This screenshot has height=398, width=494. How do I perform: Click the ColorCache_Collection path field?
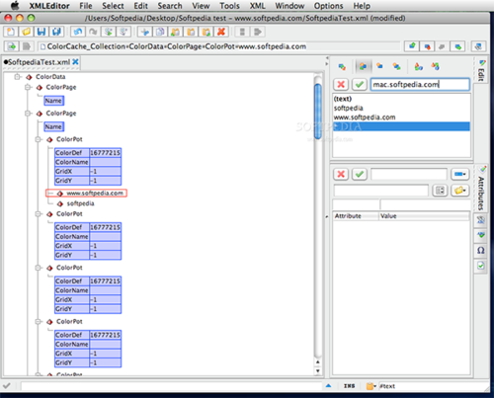[x=219, y=46]
